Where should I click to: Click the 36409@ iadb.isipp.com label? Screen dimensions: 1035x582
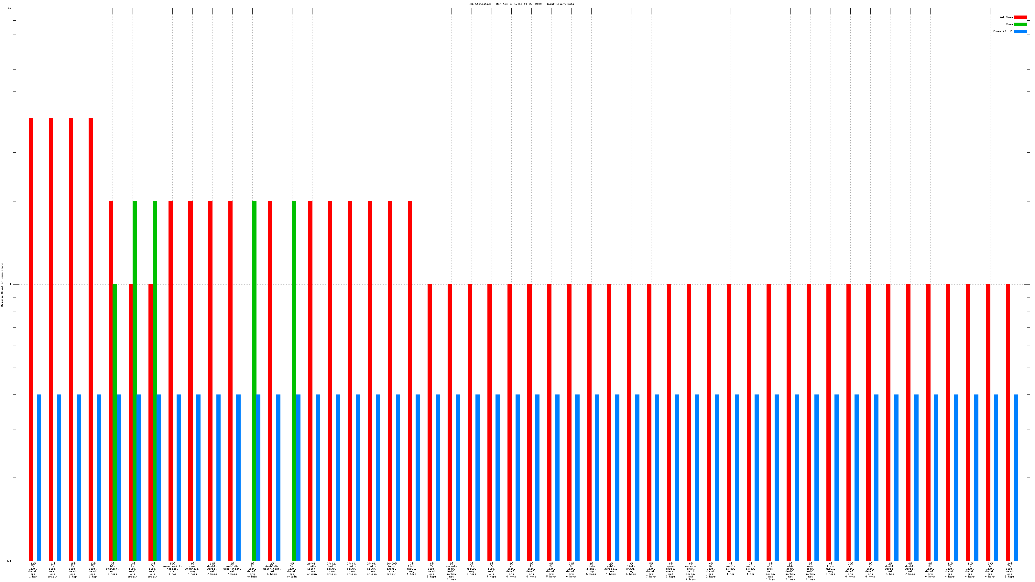tap(391, 569)
